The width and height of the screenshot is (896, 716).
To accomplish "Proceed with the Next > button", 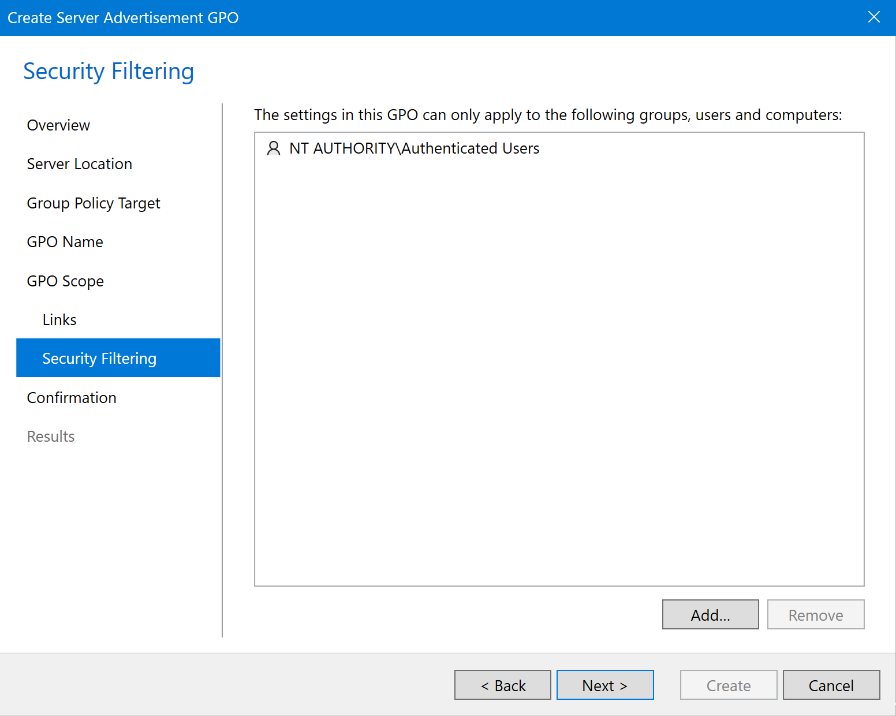I will point(604,685).
